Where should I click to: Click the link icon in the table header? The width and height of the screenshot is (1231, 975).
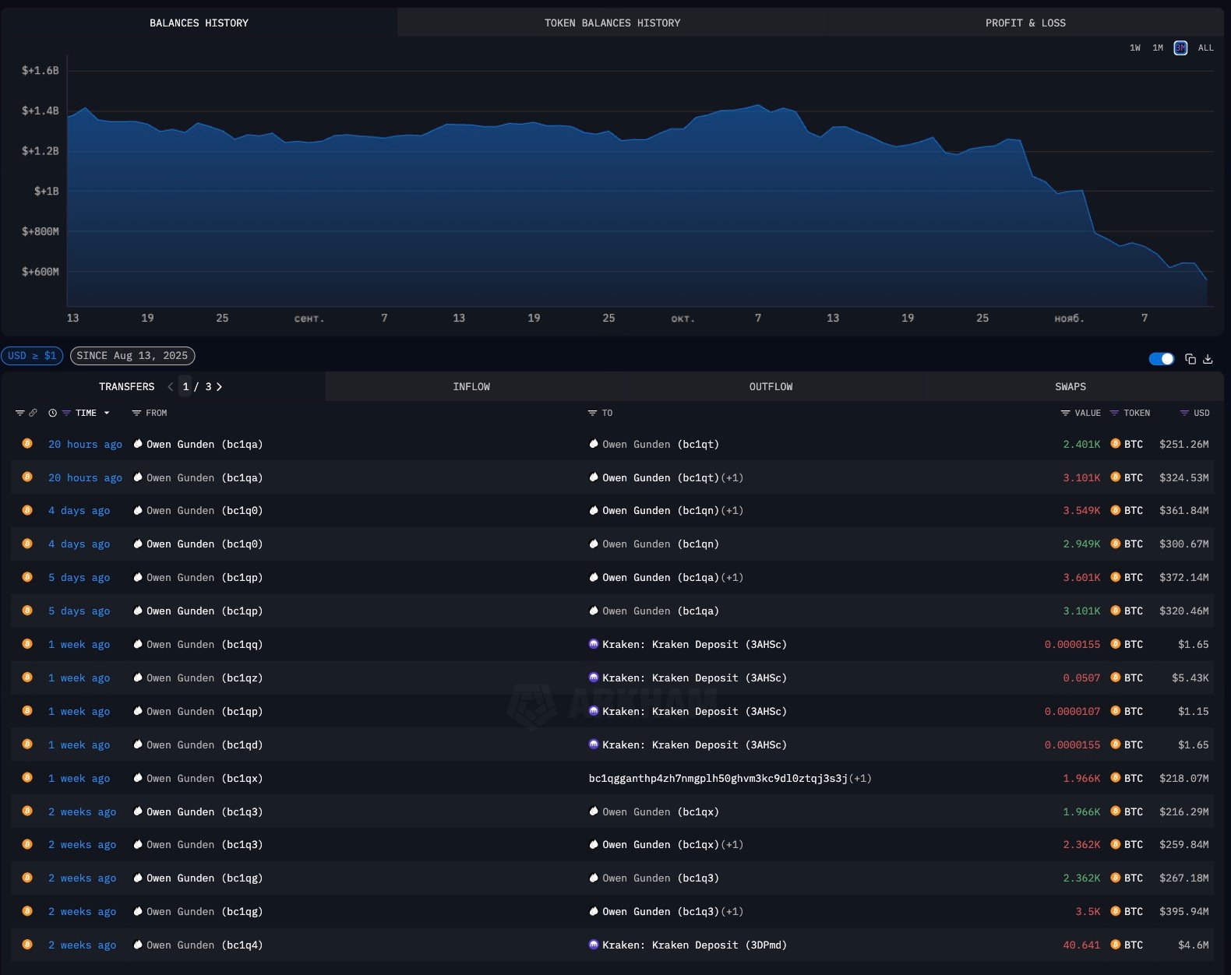tap(33, 413)
